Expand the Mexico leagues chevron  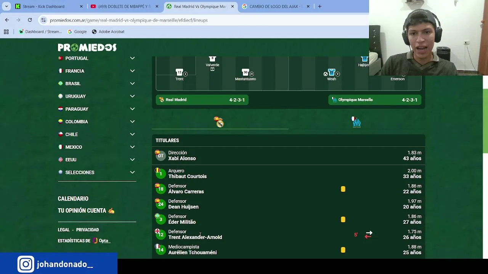(x=132, y=147)
